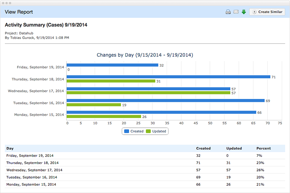Click chart axis label Wednesday, September 17, 2014
Screen dimensions: 290x193
[x=36, y=91]
